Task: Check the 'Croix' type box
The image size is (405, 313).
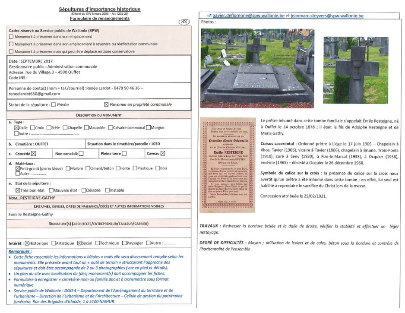Action: click(33, 128)
